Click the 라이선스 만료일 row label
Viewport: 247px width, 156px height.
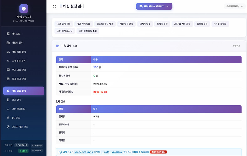tap(66, 92)
